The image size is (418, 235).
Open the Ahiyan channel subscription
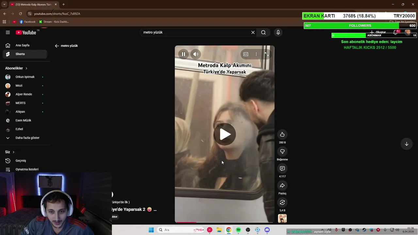25,112
